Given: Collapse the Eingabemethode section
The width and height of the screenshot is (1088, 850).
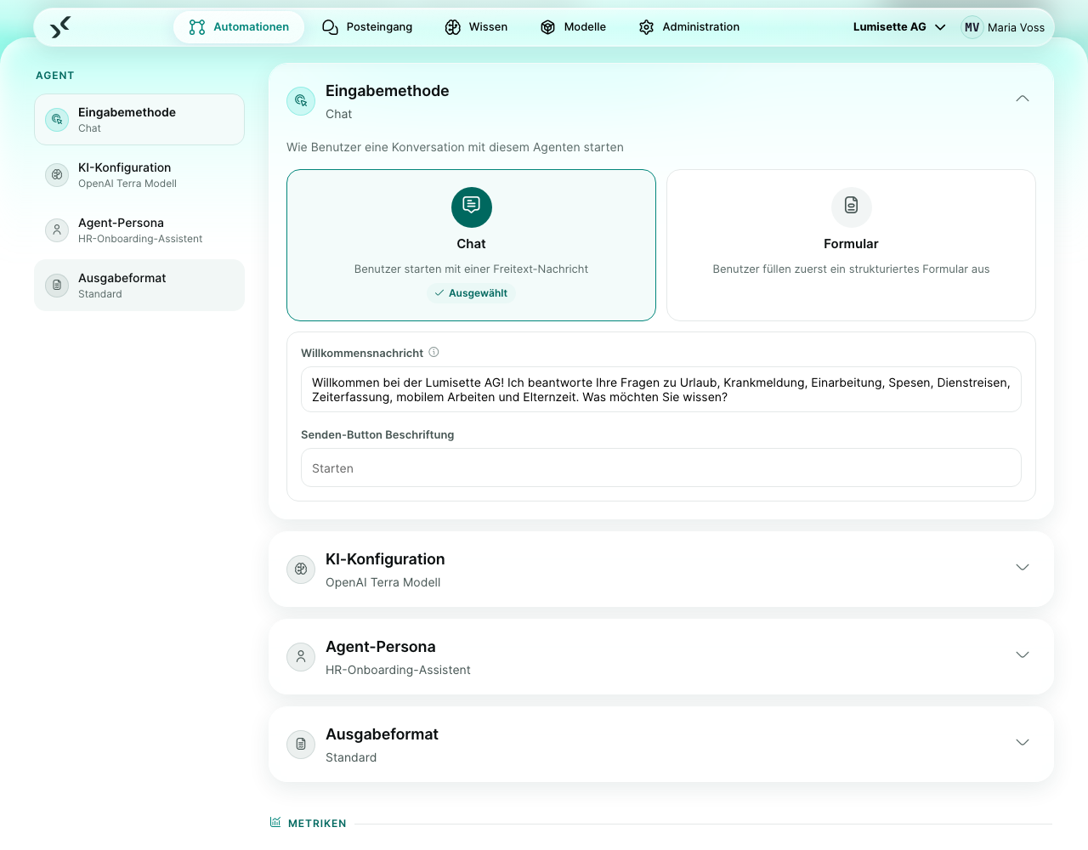Looking at the screenshot, I should 1023,99.
